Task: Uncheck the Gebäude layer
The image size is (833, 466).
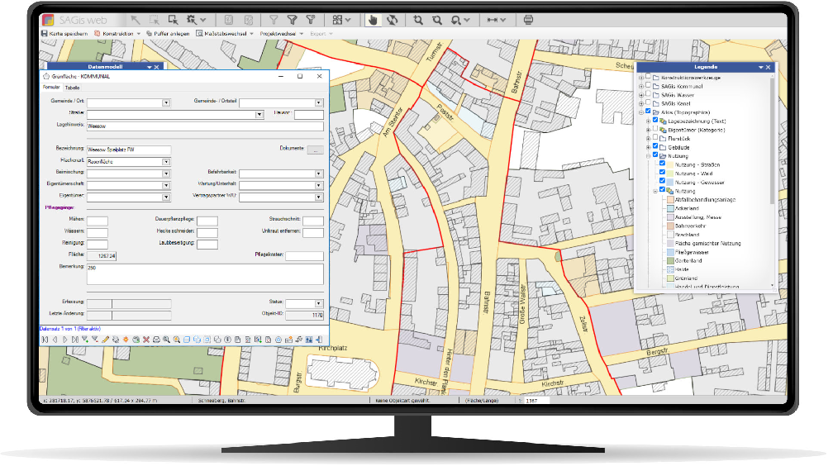Action: tap(656, 147)
